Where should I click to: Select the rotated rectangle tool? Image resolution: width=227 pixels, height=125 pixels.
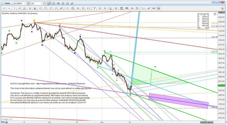point(51,8)
